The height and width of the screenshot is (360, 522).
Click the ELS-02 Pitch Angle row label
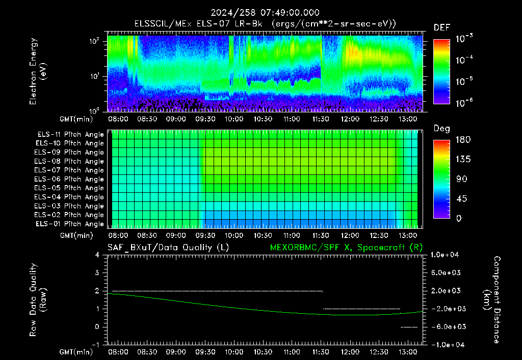pos(69,215)
